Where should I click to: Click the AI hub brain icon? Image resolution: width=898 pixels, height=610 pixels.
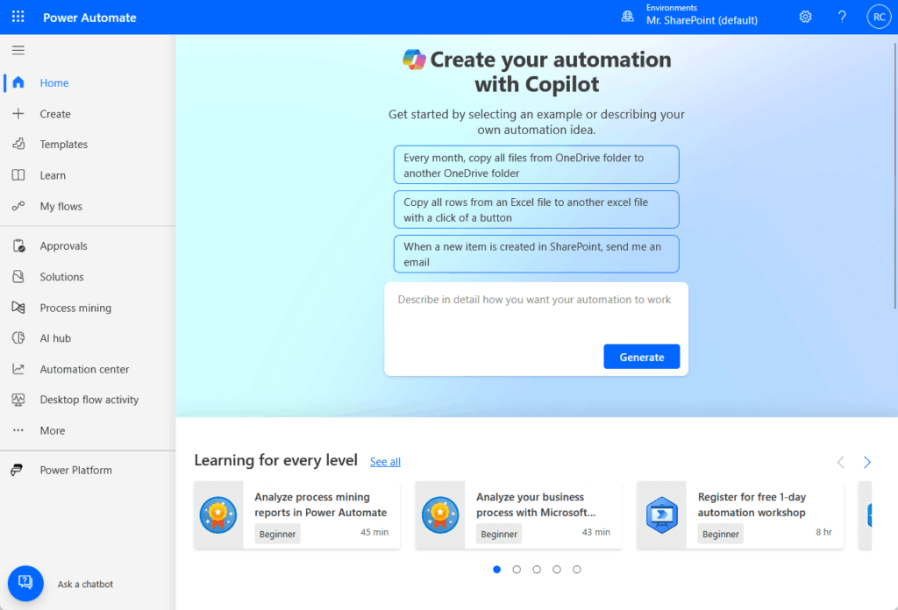tap(18, 337)
